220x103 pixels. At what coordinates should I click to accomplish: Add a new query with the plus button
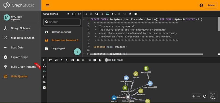pos(77,52)
